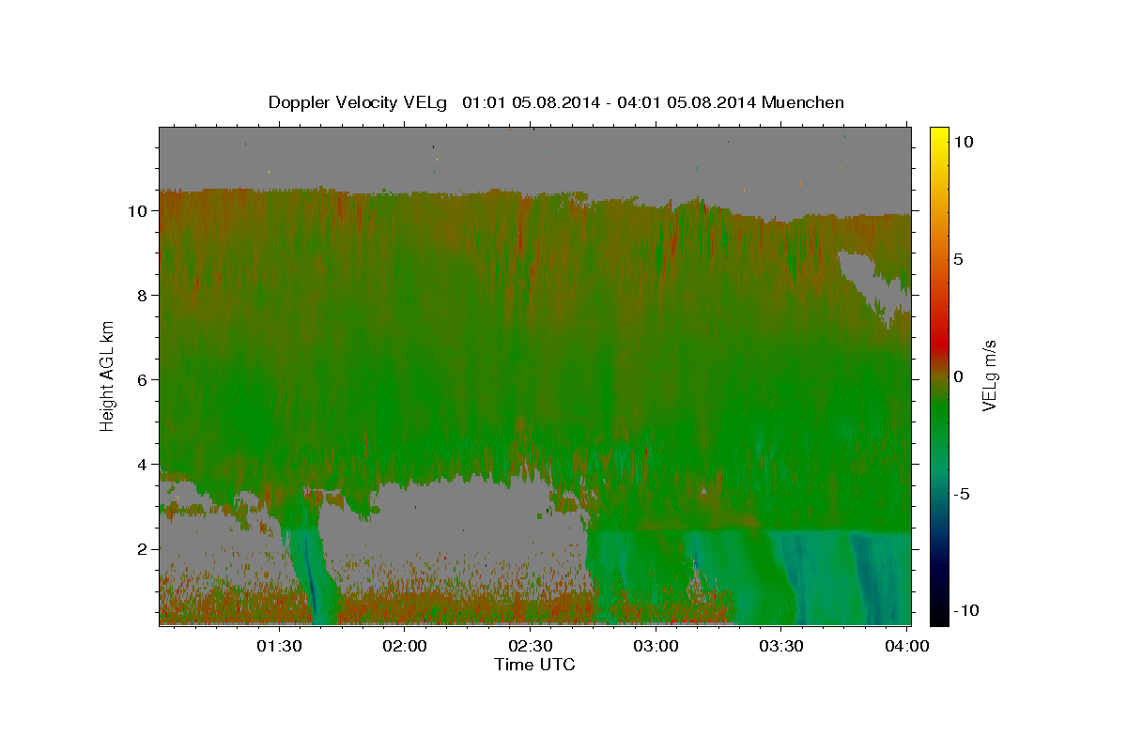
Task: Click the 'Time UTC' x-axis label
Action: click(534, 665)
